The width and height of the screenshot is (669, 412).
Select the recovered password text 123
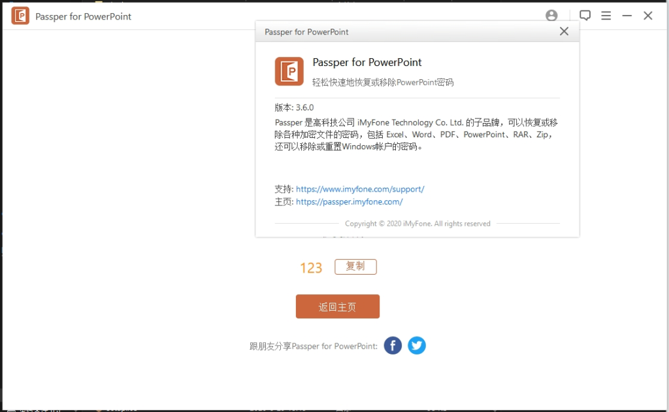311,267
